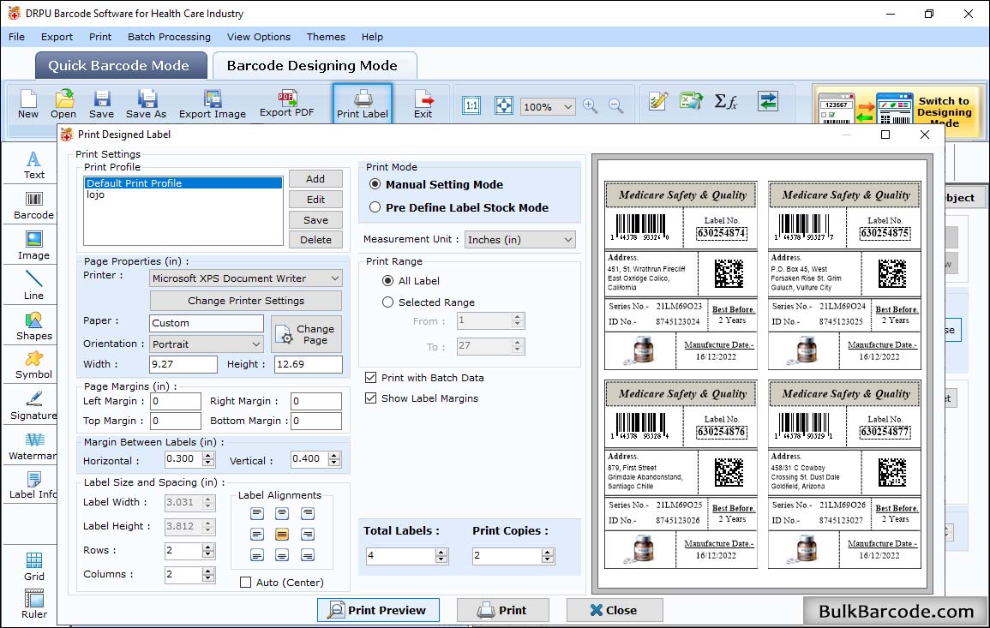Click the edit pencil toolbar icon
This screenshot has width=990, height=628.
coord(658,101)
